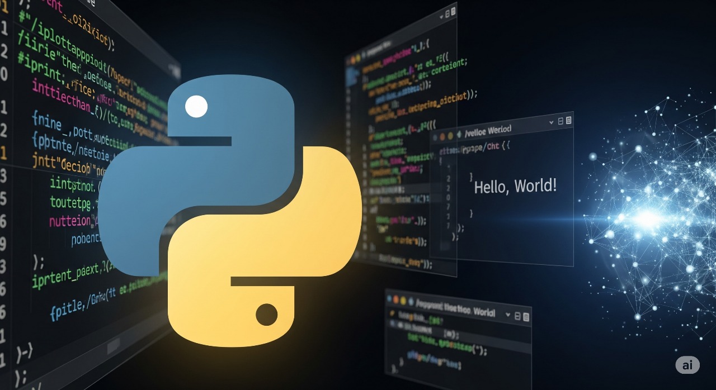Select the "/velloe Werlod" title text
This screenshot has height=390, width=716.
coord(488,130)
